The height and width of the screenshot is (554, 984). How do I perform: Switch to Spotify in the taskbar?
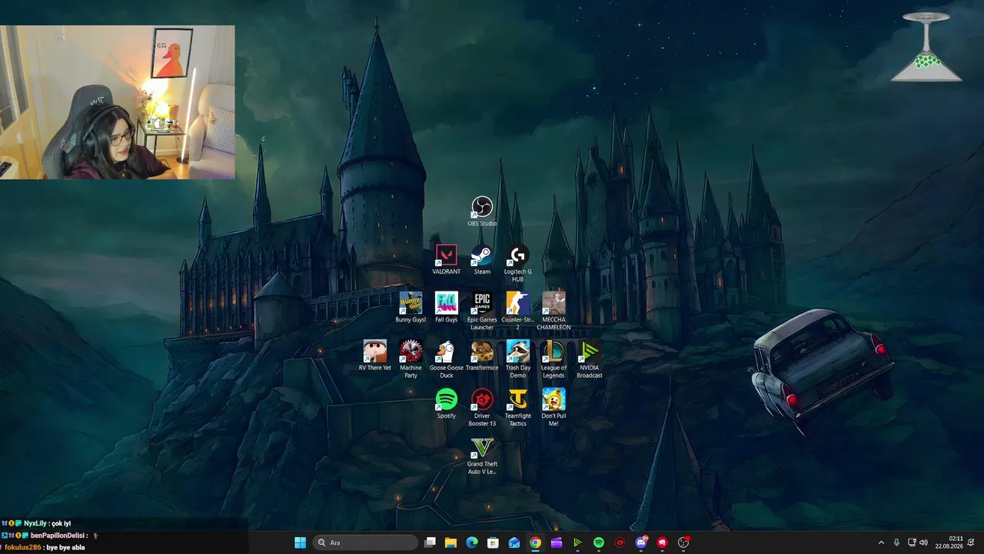click(599, 542)
